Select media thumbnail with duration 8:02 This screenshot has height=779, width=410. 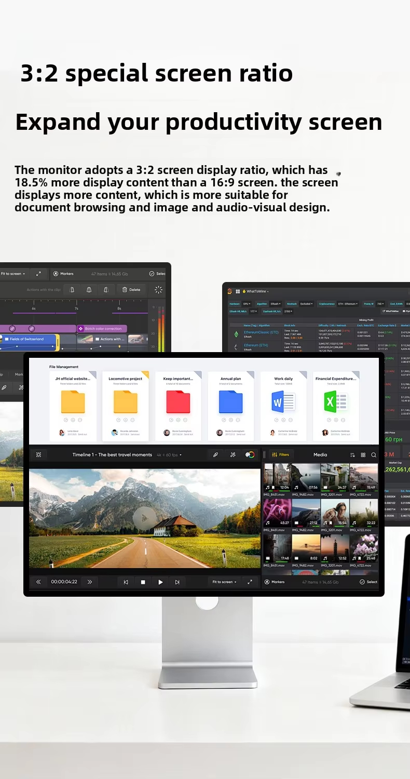pos(306,548)
